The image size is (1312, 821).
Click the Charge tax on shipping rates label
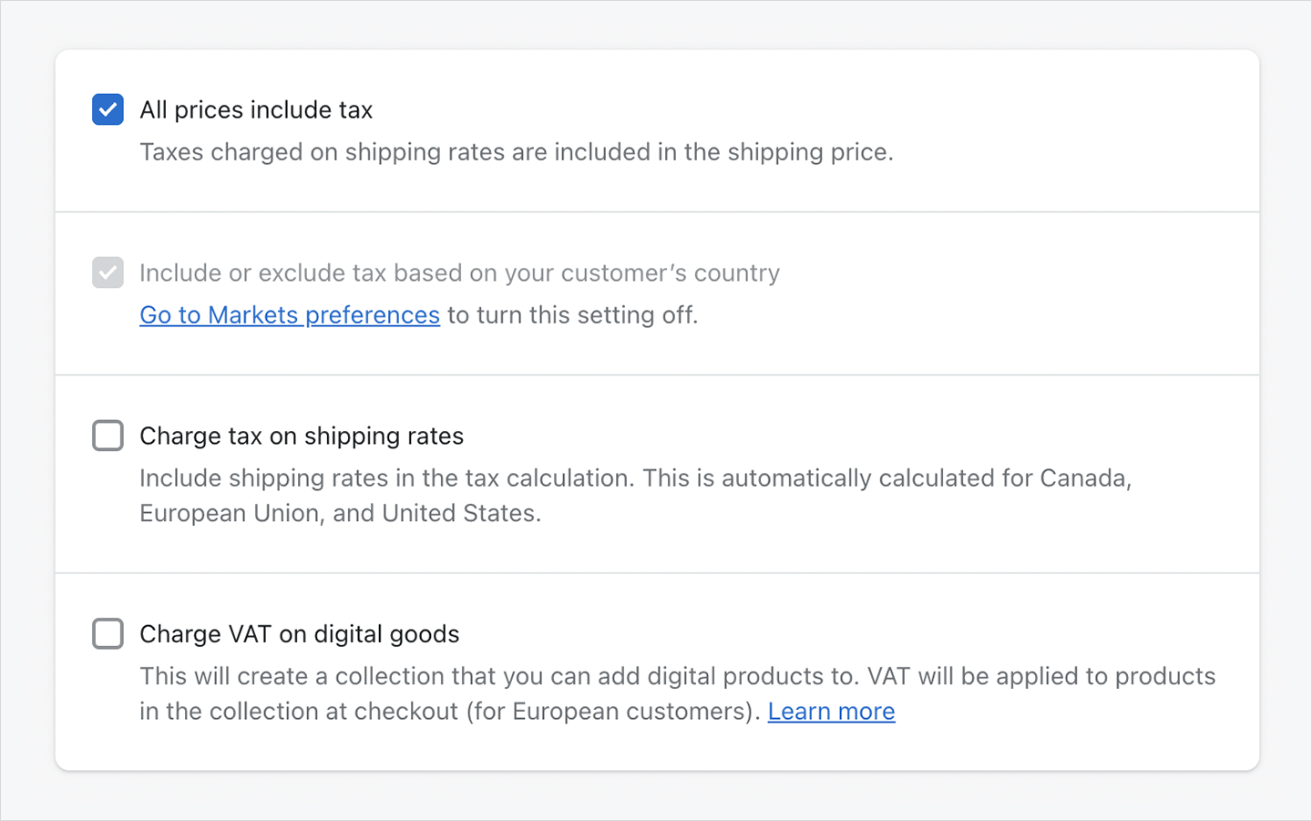301,436
